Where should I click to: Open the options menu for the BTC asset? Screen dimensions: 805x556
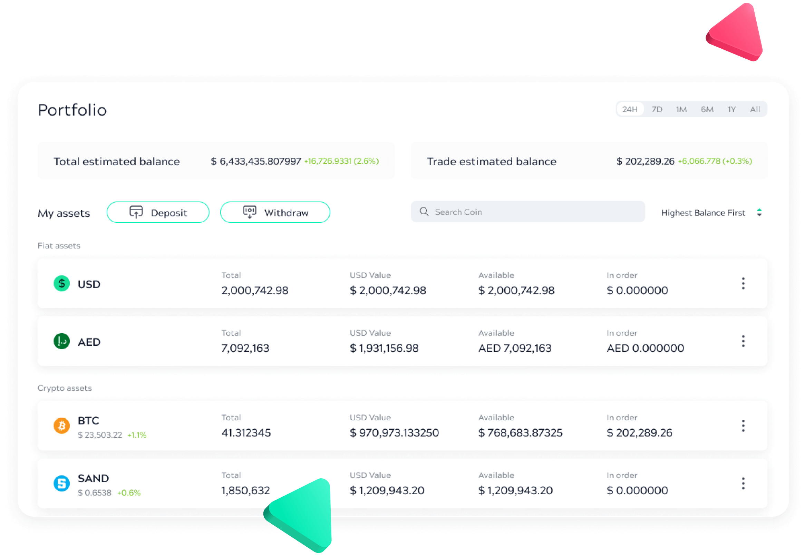(x=743, y=425)
